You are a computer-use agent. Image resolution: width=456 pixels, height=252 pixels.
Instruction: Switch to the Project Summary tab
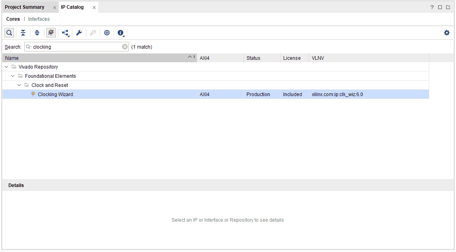coord(24,7)
